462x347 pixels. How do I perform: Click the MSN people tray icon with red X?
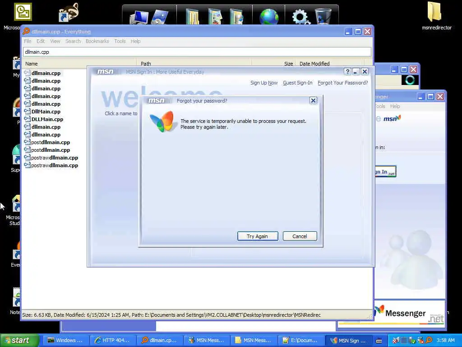(420, 341)
